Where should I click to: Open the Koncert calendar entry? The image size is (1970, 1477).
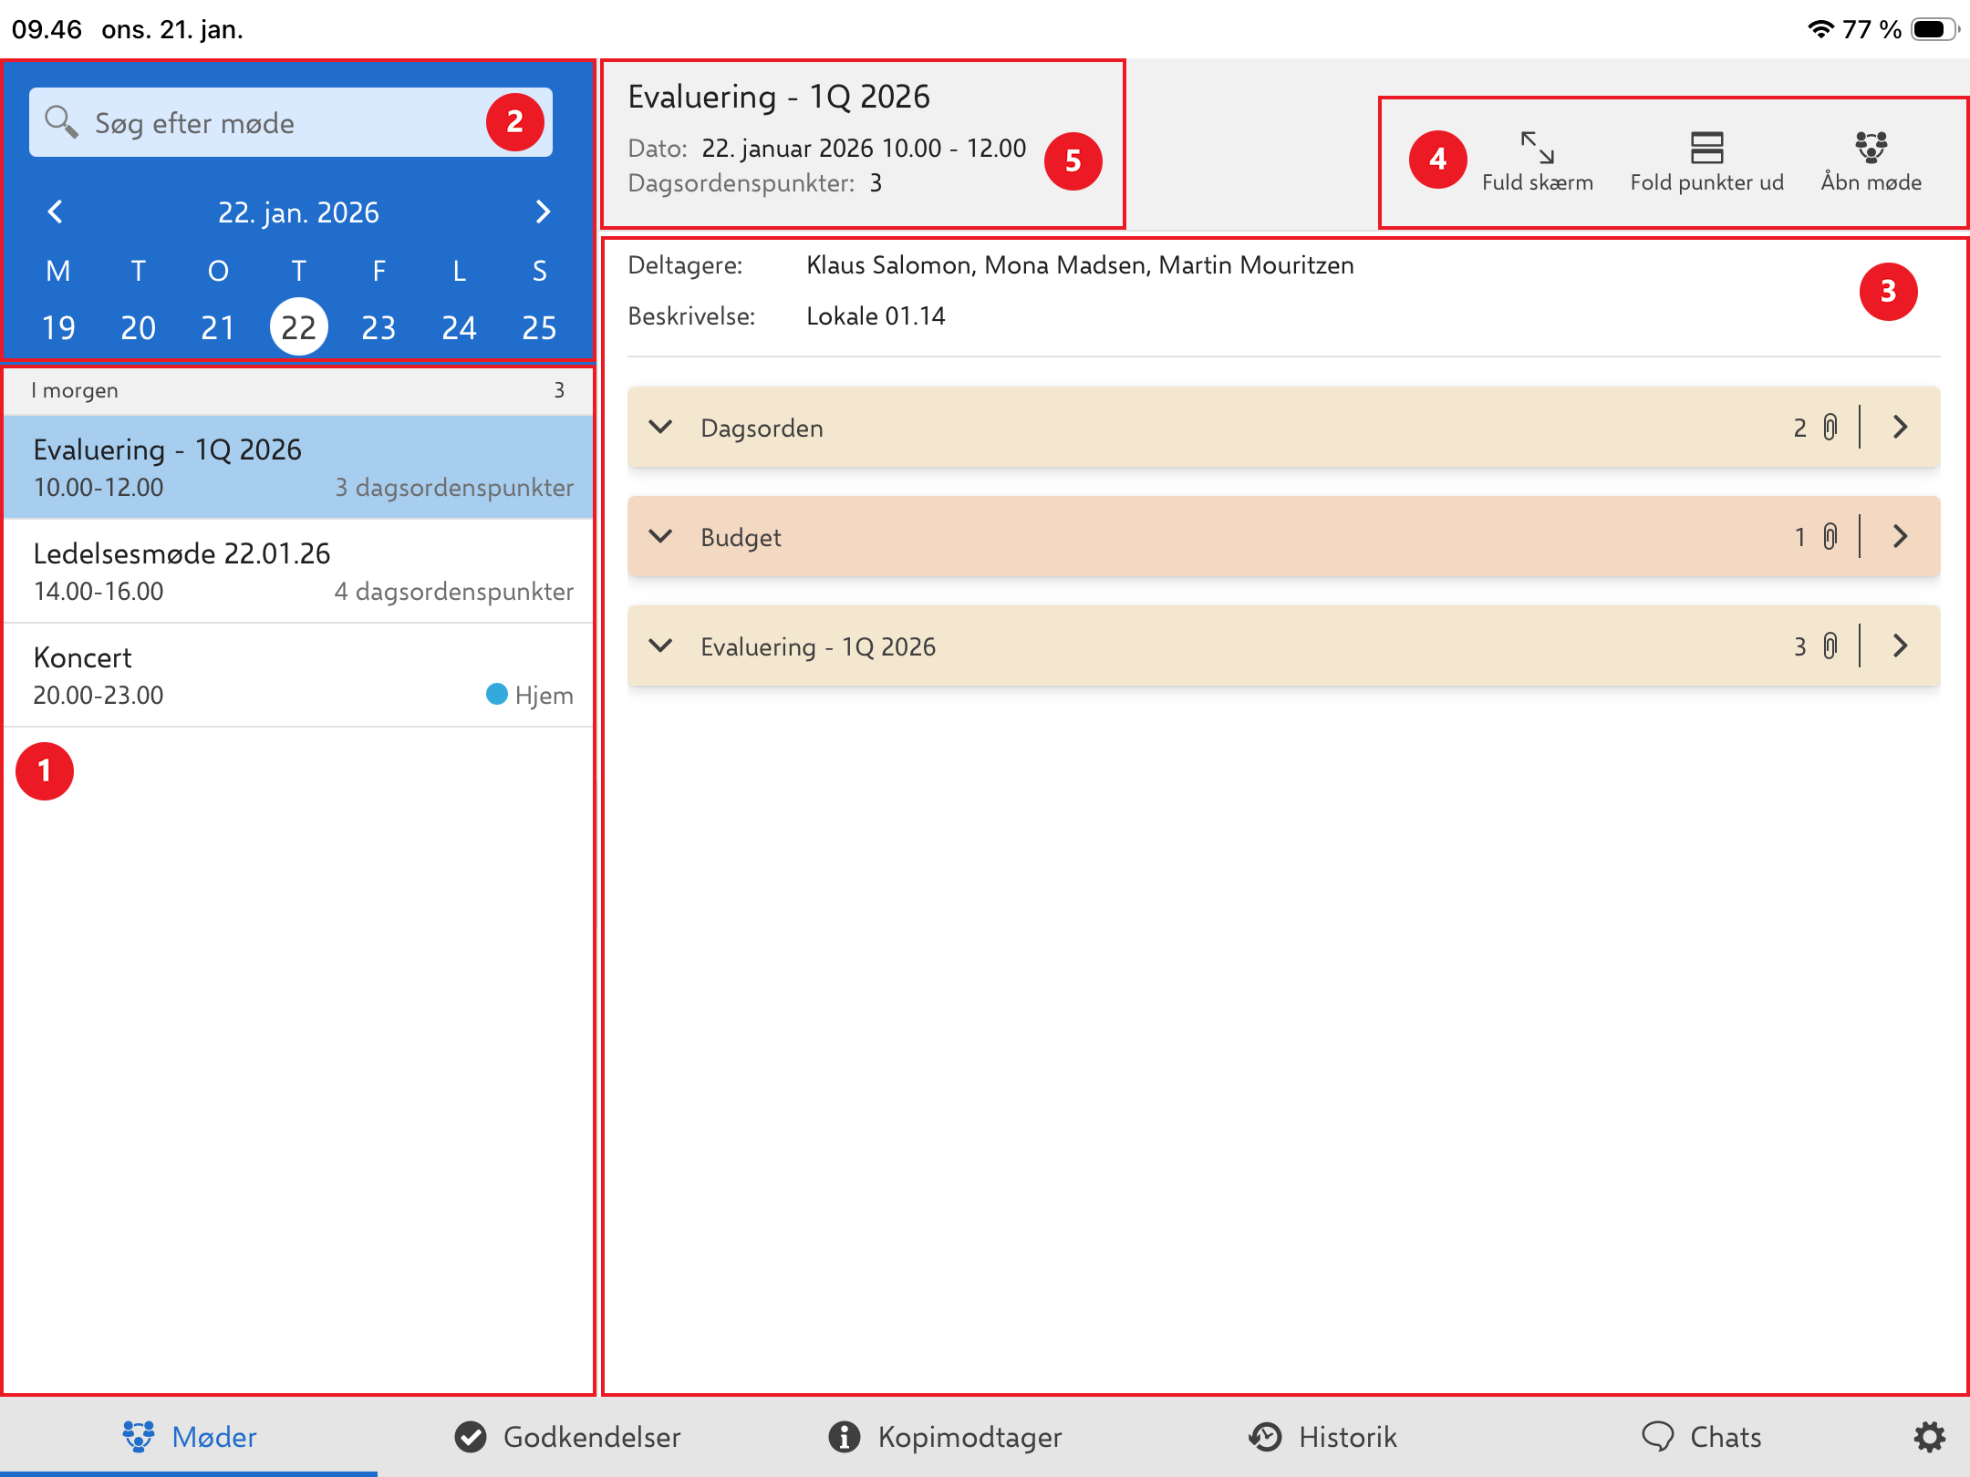click(x=298, y=675)
